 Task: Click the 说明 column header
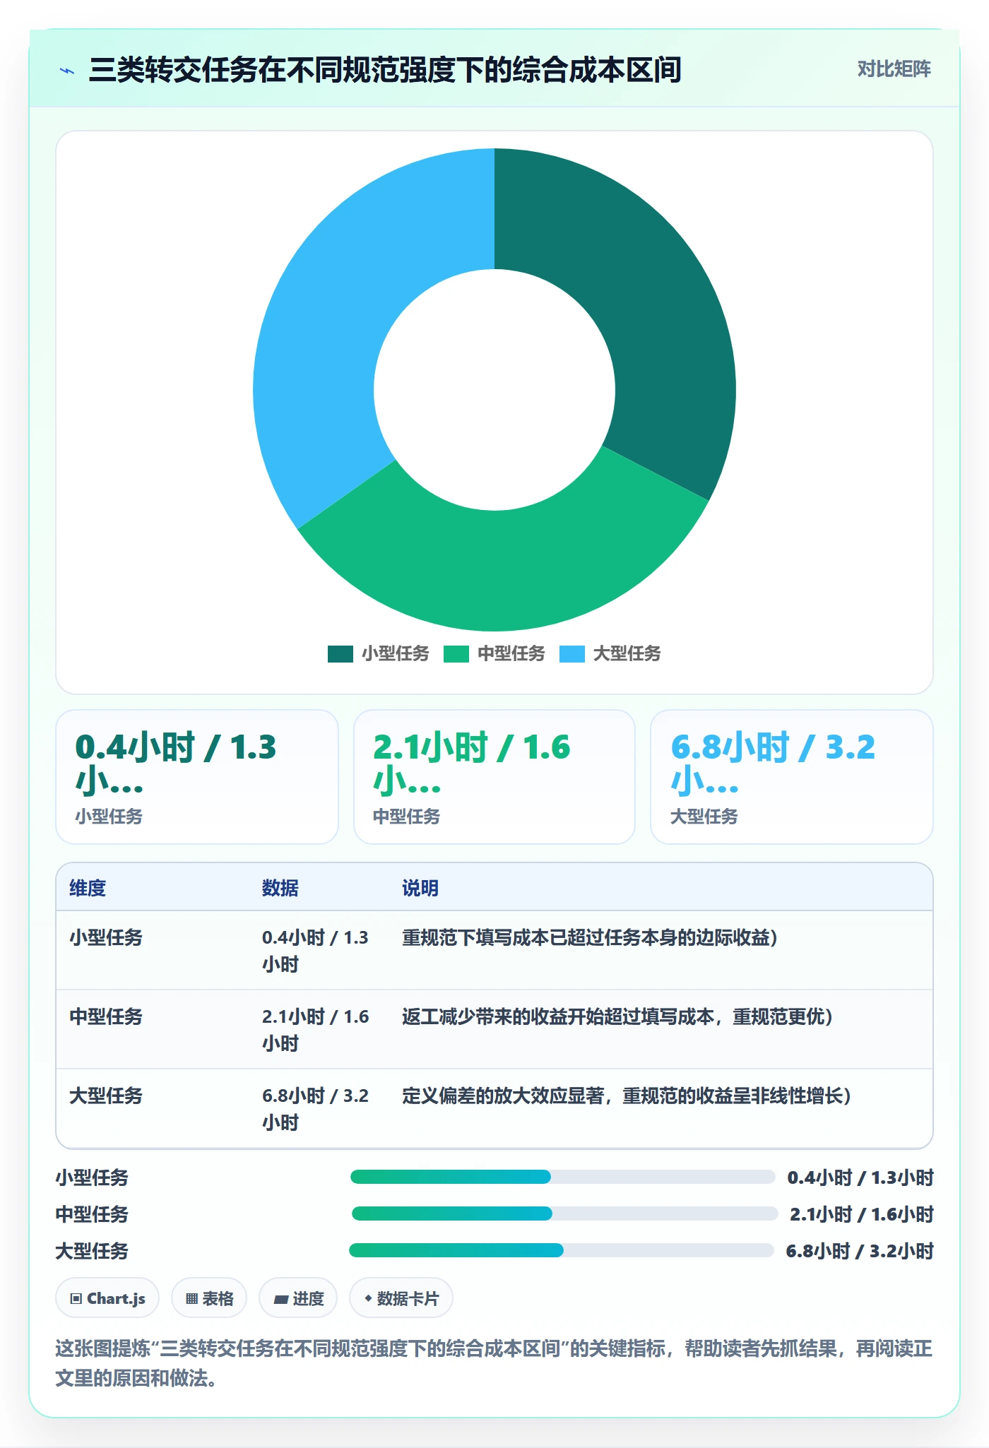click(420, 888)
